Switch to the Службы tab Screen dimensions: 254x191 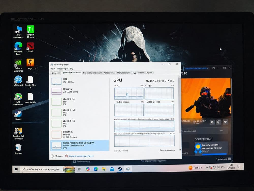pyautogui.click(x=149, y=73)
